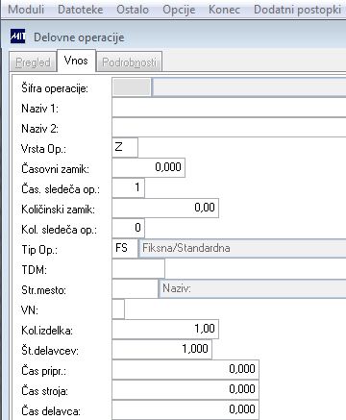Click the Čas pripr. value field
The width and height of the screenshot is (346, 420).
click(x=185, y=369)
